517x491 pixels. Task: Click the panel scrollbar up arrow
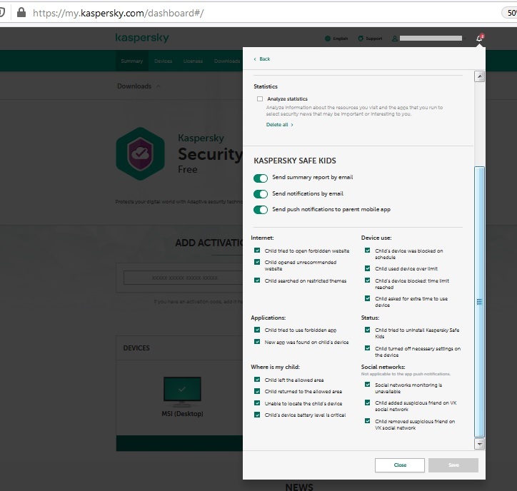[x=479, y=76]
